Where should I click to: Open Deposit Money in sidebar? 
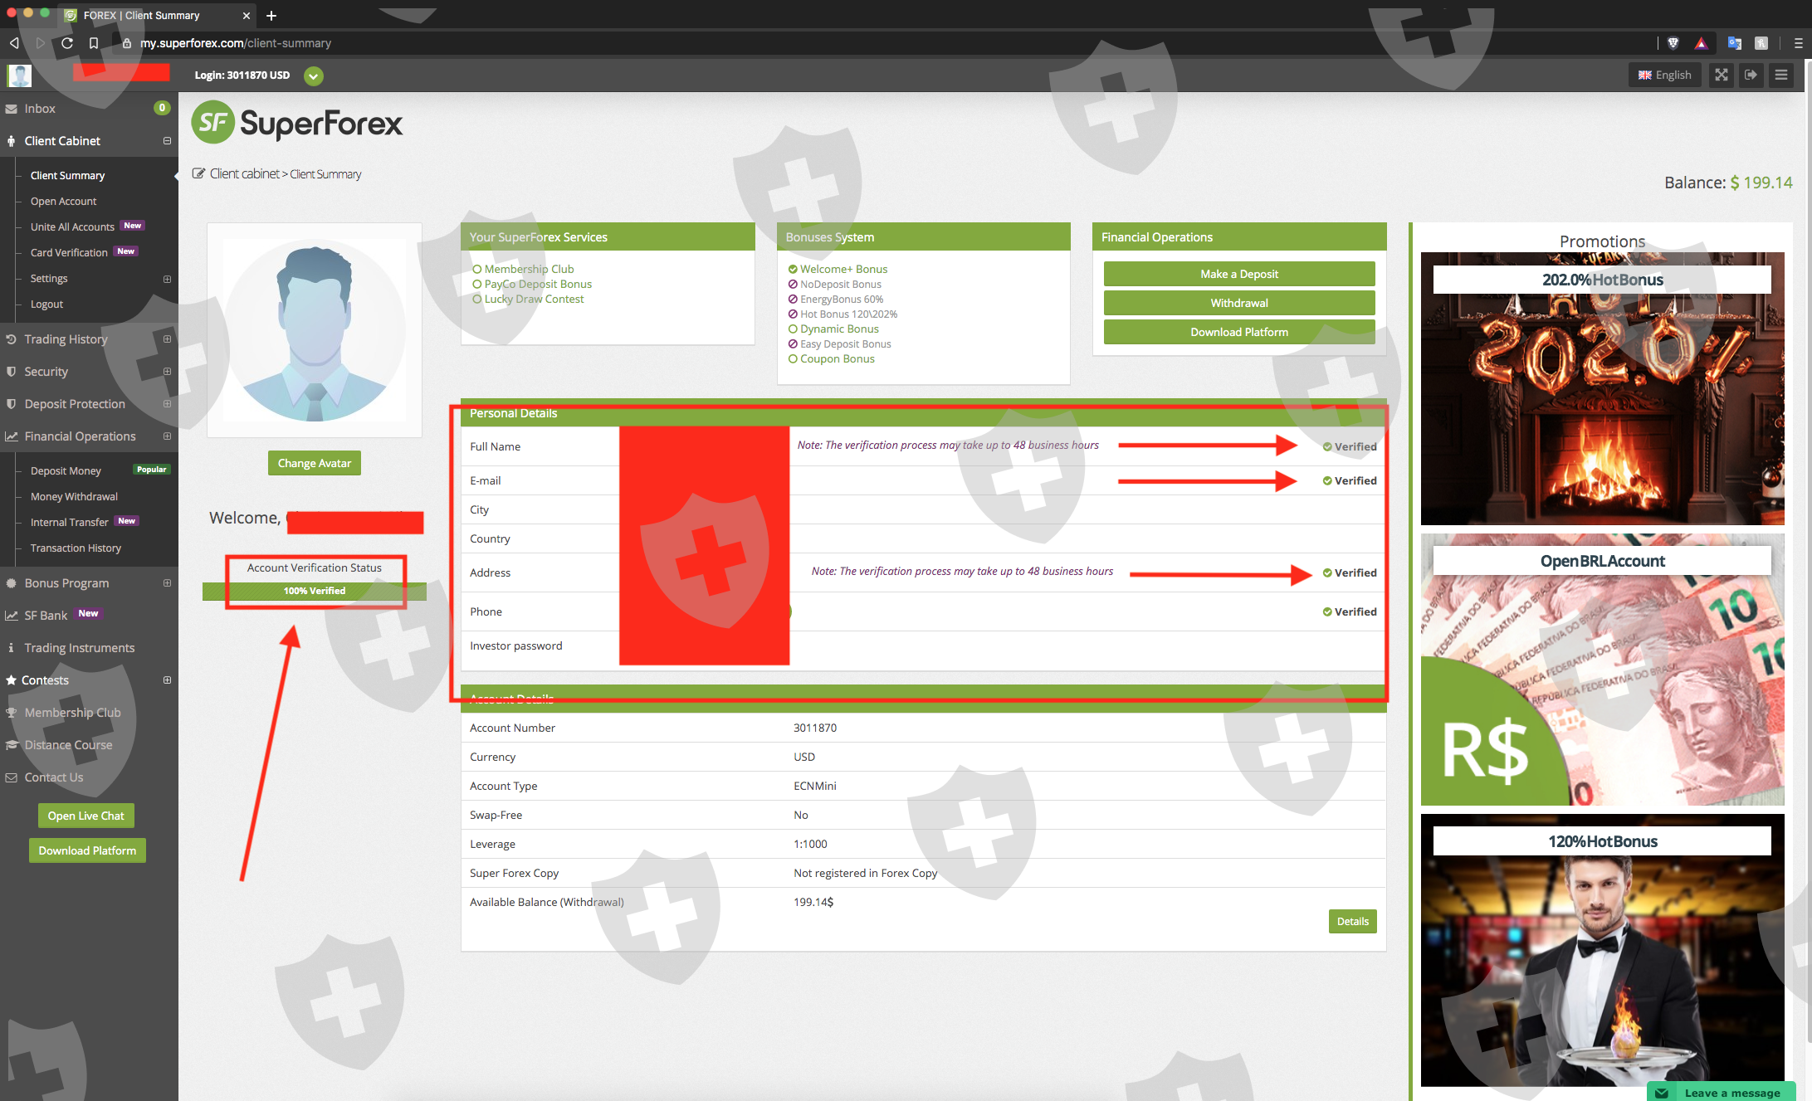66,470
